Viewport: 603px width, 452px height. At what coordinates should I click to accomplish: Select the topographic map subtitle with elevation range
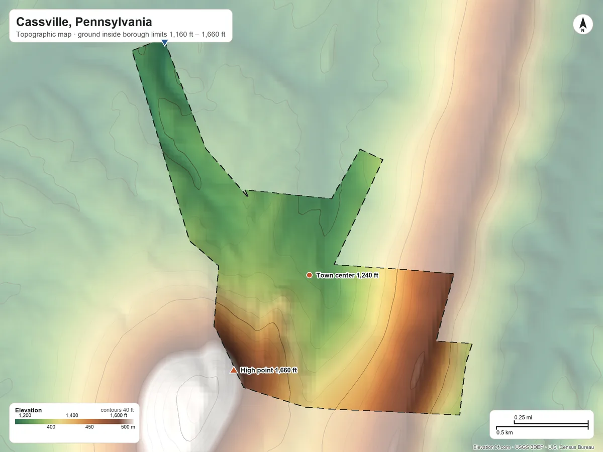pyautogui.click(x=121, y=35)
